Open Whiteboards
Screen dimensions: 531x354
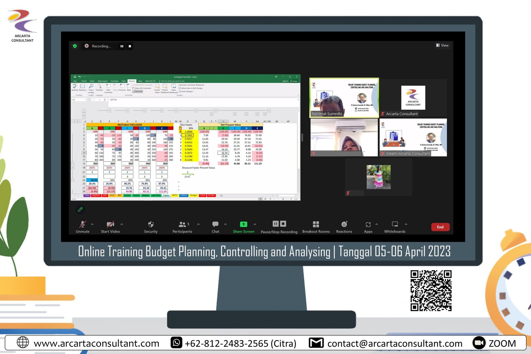[x=395, y=224]
